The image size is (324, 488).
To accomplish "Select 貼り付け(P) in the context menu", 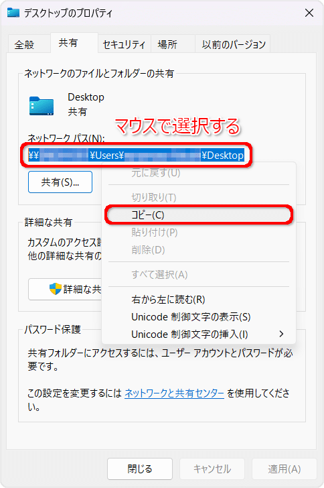I will pos(199,232).
